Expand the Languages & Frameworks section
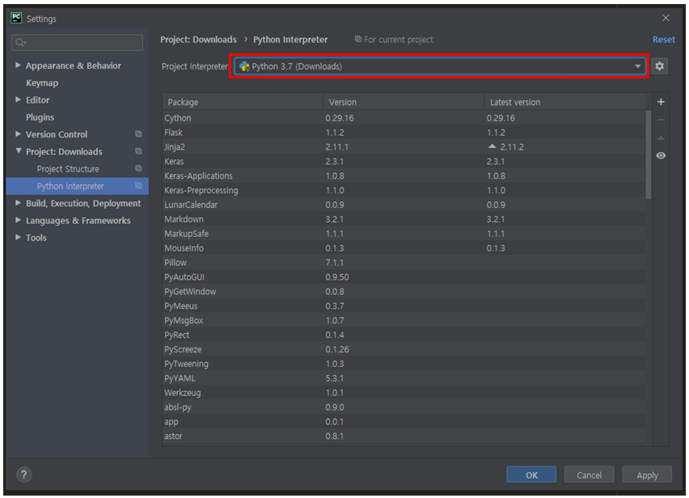Screen dimensions: 689x498 18,220
